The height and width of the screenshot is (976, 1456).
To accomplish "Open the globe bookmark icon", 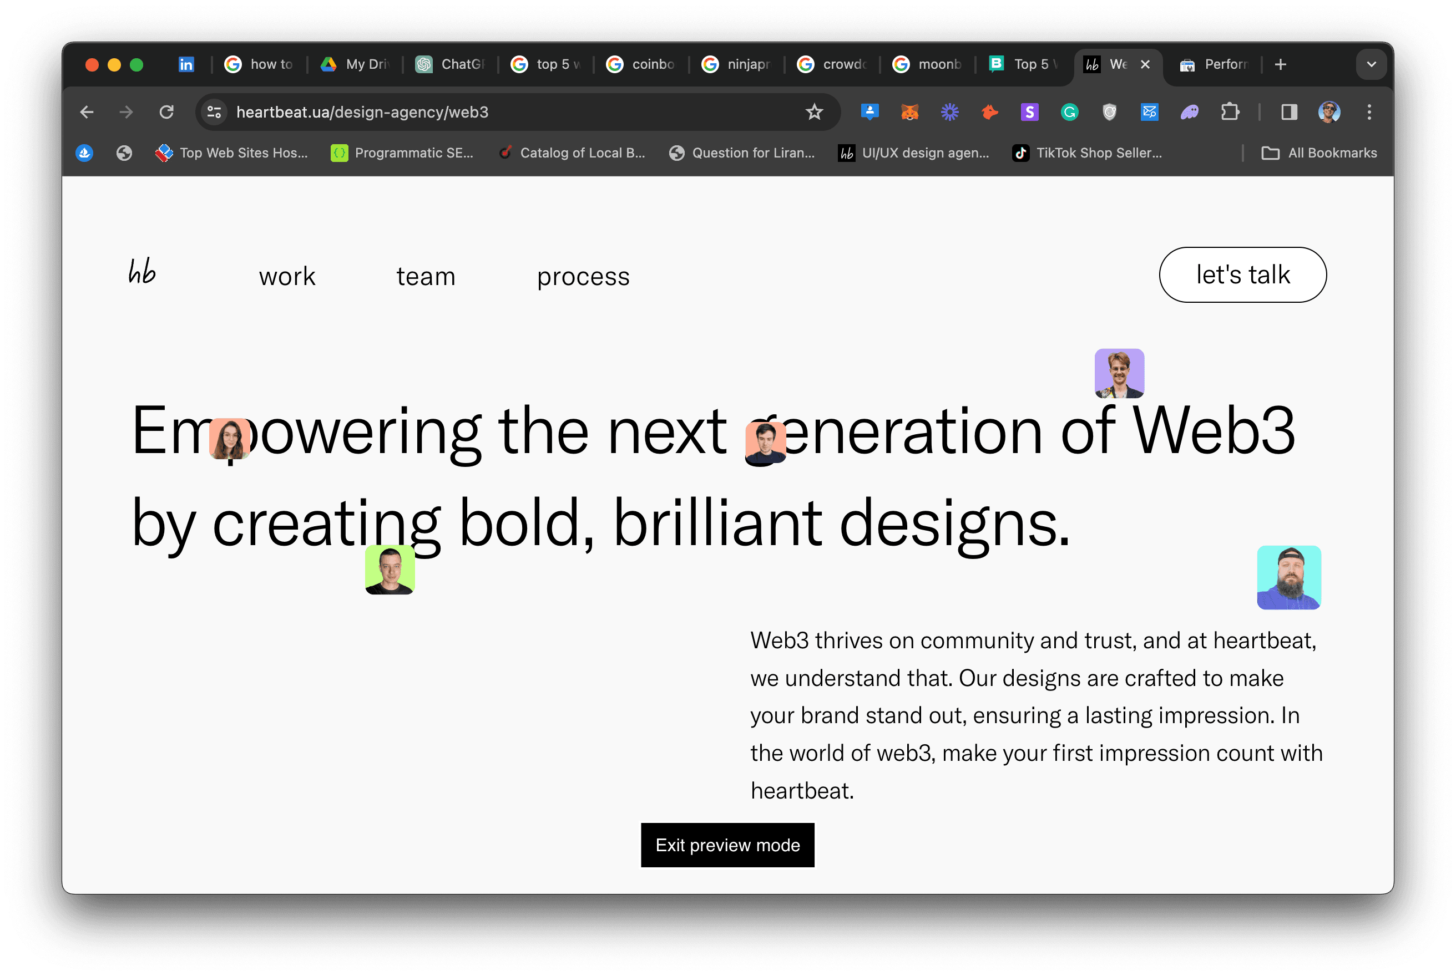I will (124, 153).
